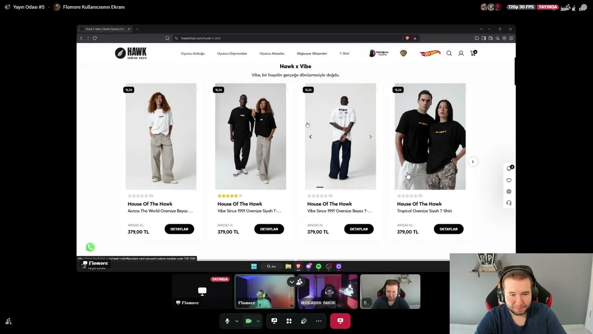
Task: Click the Across The World white T-shirt photo
Action: pyautogui.click(x=161, y=136)
